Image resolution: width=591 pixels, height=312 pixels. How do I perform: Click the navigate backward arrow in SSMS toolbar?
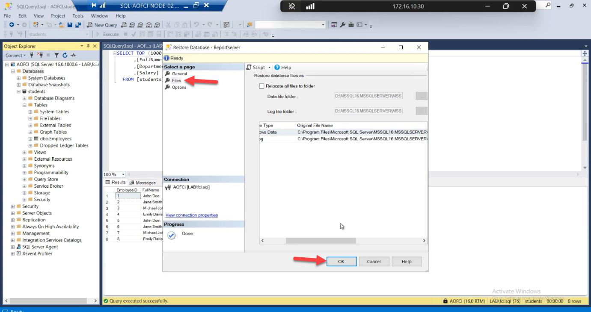coord(12,25)
